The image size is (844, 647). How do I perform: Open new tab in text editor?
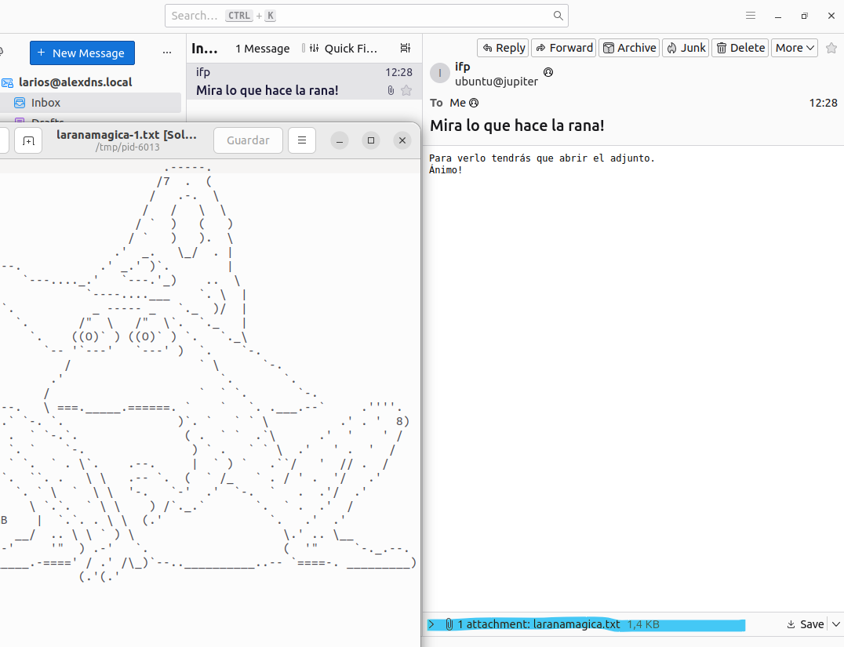[x=28, y=140]
